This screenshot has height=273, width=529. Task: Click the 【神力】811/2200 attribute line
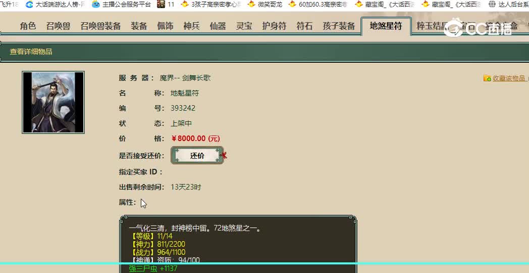[x=157, y=244]
